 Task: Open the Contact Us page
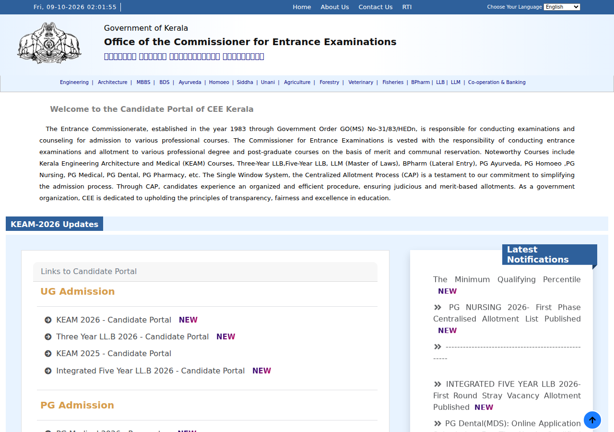point(376,7)
